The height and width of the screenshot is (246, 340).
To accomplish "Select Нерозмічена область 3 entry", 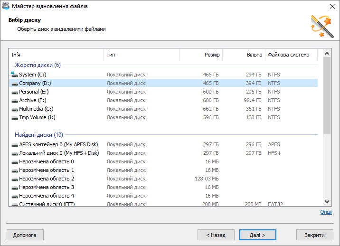I will tap(47, 187).
